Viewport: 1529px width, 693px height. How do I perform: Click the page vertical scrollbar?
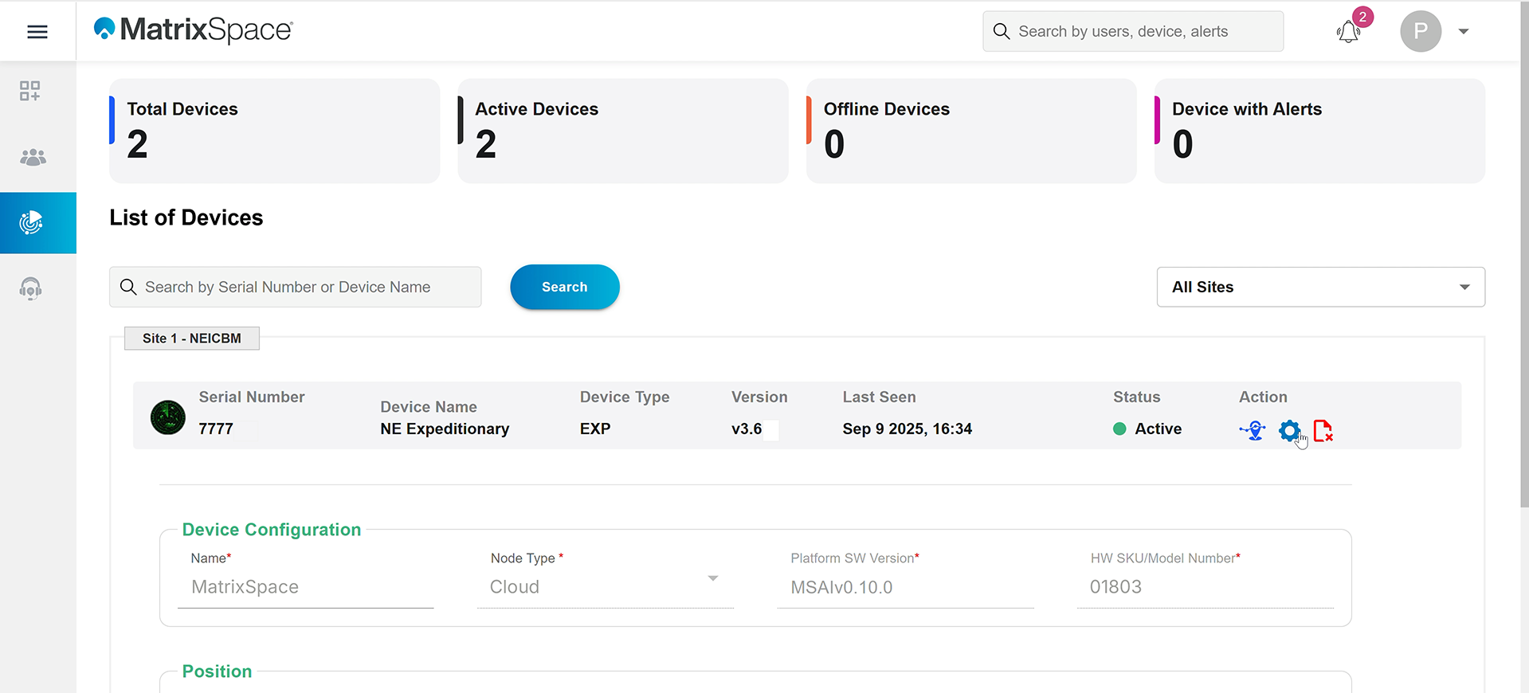tap(1524, 255)
